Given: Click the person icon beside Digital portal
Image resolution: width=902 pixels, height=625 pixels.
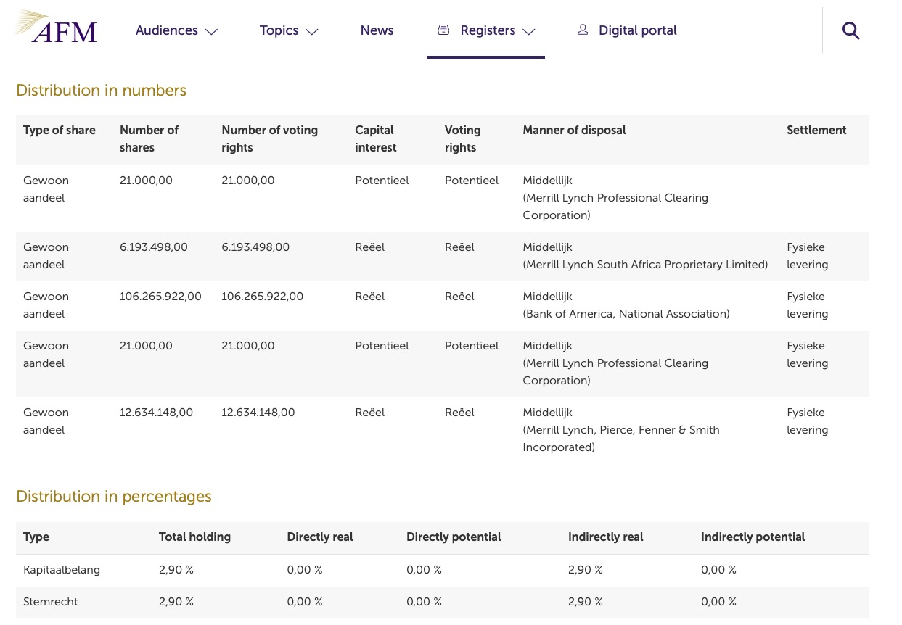Looking at the screenshot, I should (582, 30).
